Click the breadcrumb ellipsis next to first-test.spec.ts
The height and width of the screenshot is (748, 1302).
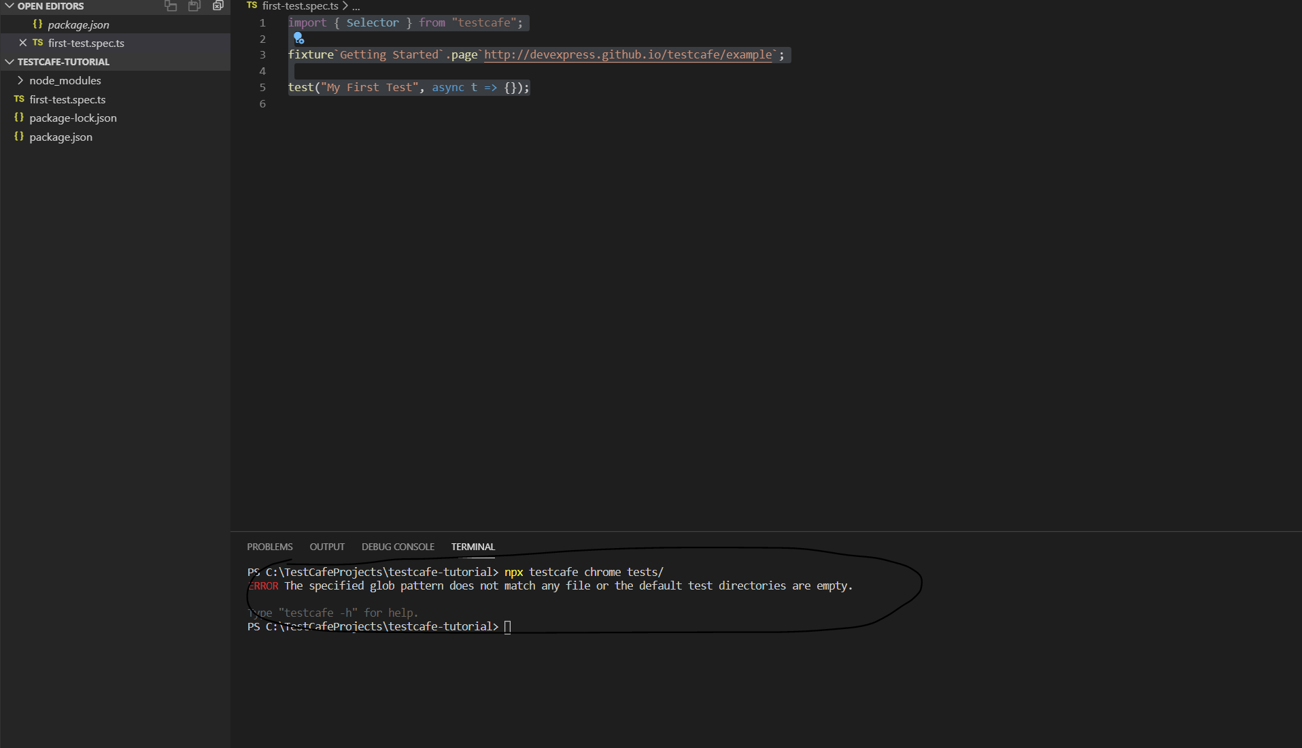pyautogui.click(x=356, y=5)
